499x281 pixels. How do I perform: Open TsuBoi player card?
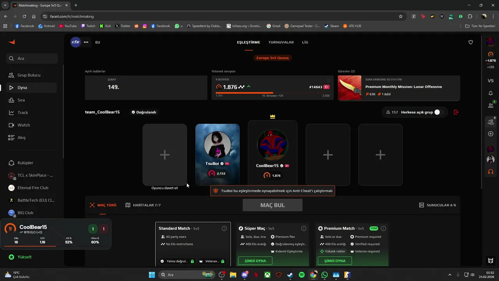point(218,155)
